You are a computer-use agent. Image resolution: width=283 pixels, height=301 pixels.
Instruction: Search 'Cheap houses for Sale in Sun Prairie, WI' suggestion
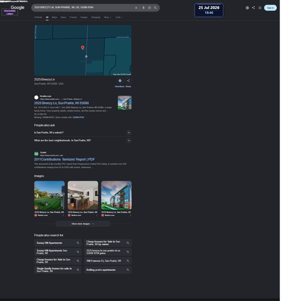58,261
